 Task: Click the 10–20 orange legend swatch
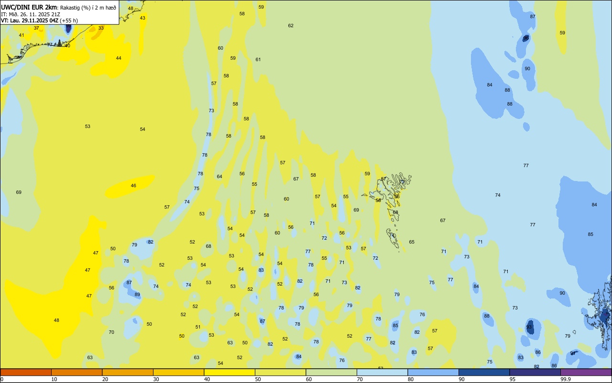76,372
